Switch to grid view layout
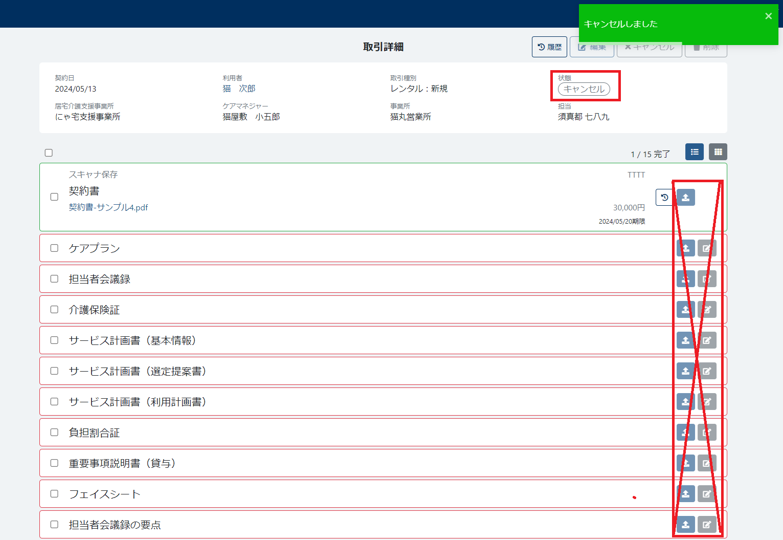This screenshot has height=540, width=783. (x=718, y=152)
